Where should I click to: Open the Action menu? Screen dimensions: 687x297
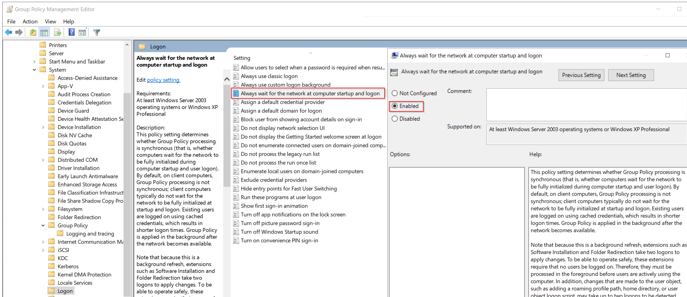click(30, 22)
